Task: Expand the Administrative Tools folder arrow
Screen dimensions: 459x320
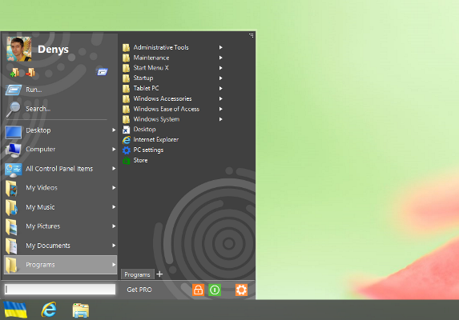Action: 221,47
